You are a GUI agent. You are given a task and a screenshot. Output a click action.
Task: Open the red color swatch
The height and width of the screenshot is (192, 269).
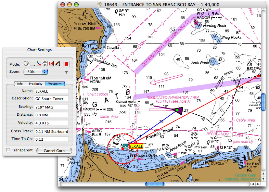tap(66, 64)
